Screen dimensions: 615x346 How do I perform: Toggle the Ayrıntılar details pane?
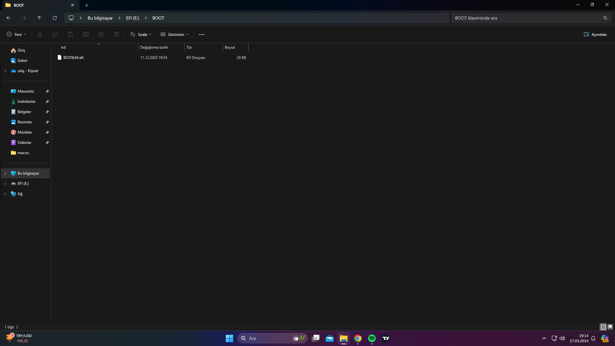pos(595,34)
